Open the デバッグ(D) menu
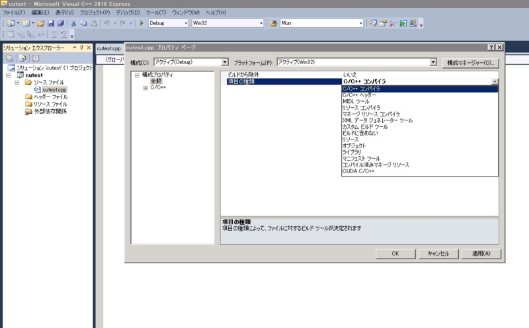Screen dimensions: 529x328 point(128,13)
